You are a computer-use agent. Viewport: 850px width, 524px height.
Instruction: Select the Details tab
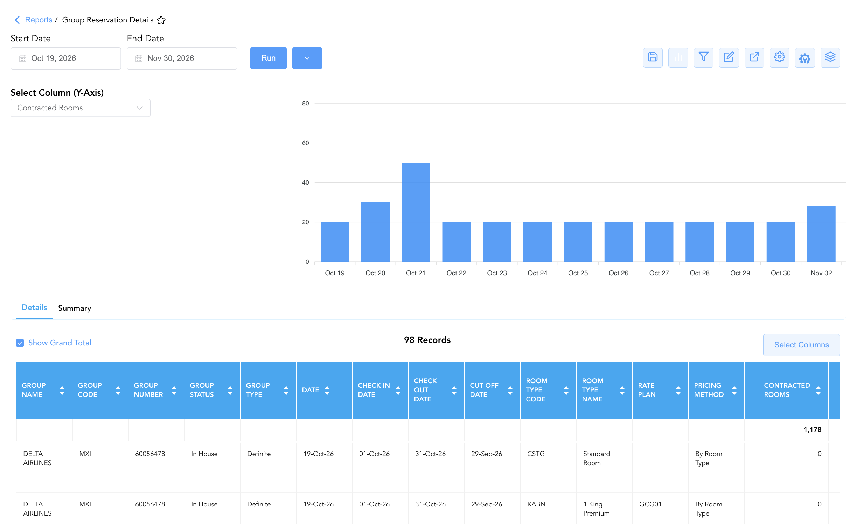click(34, 308)
